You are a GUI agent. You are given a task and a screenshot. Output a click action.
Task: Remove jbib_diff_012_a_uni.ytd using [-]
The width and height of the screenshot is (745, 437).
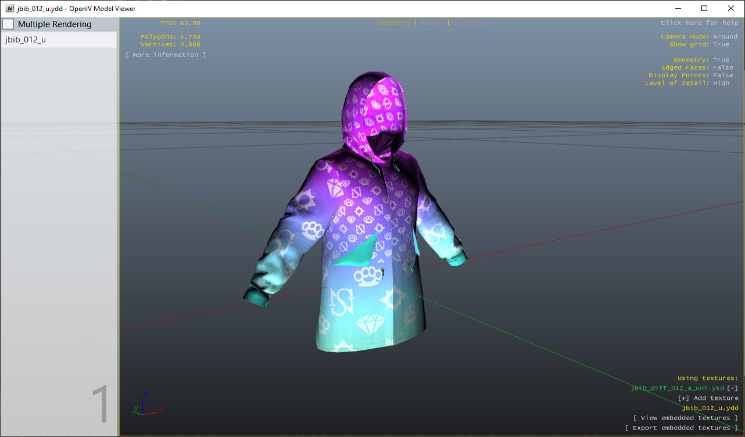(x=733, y=388)
